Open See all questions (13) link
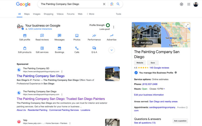 (x=145, y=123)
